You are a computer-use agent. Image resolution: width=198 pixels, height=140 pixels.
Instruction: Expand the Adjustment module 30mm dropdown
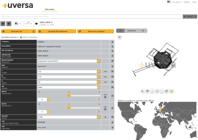click(x=99, y=61)
